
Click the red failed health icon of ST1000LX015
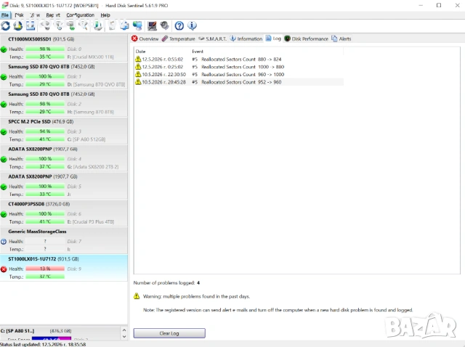[x=4, y=269]
